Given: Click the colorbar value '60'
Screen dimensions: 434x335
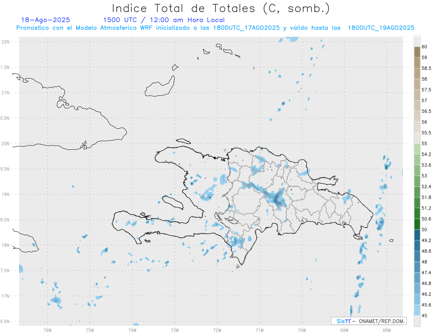Looking at the screenshot, I should click(x=425, y=47).
